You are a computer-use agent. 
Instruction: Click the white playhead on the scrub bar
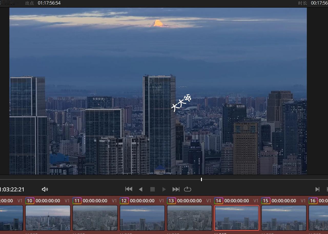[201, 179]
